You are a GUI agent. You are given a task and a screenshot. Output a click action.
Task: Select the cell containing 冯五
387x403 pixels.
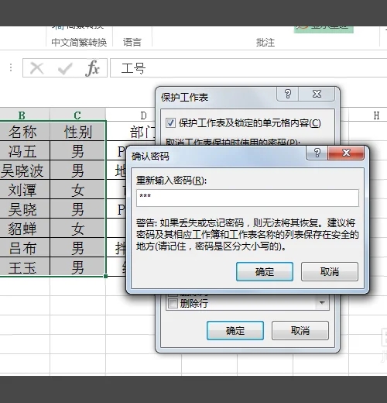click(22, 151)
